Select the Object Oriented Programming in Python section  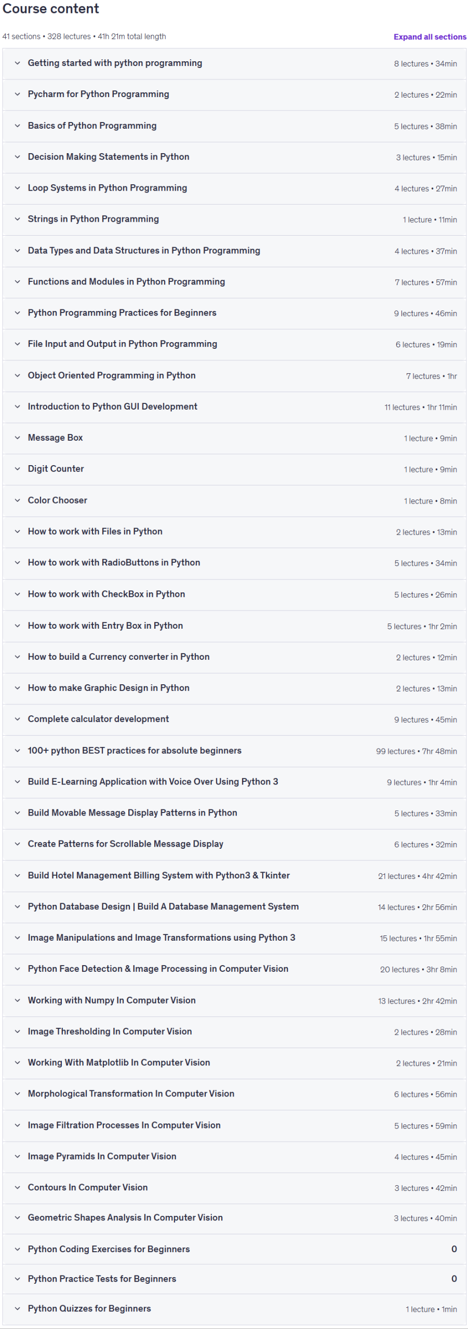(234, 376)
